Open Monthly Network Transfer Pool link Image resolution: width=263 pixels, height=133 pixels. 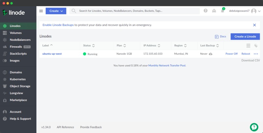point(167,66)
